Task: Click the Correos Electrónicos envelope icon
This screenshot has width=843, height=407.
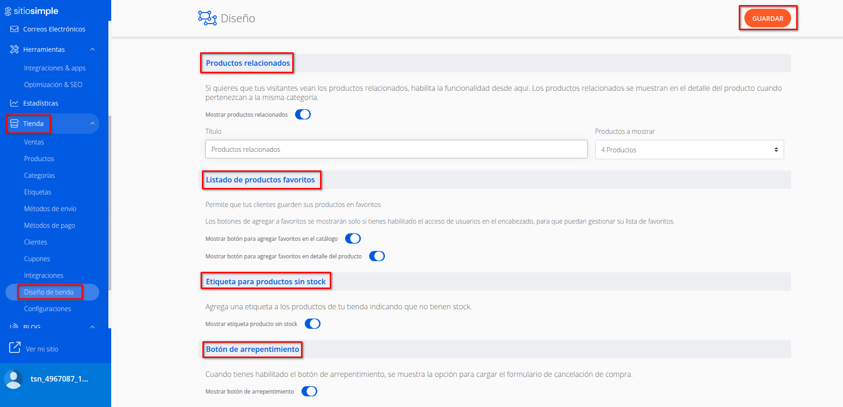Action: pyautogui.click(x=14, y=29)
